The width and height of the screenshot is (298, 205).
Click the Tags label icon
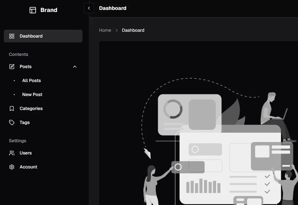(12, 122)
